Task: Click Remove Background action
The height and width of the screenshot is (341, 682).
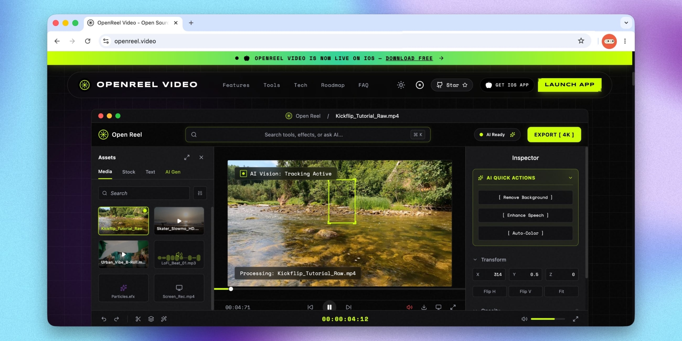Action: click(x=525, y=197)
